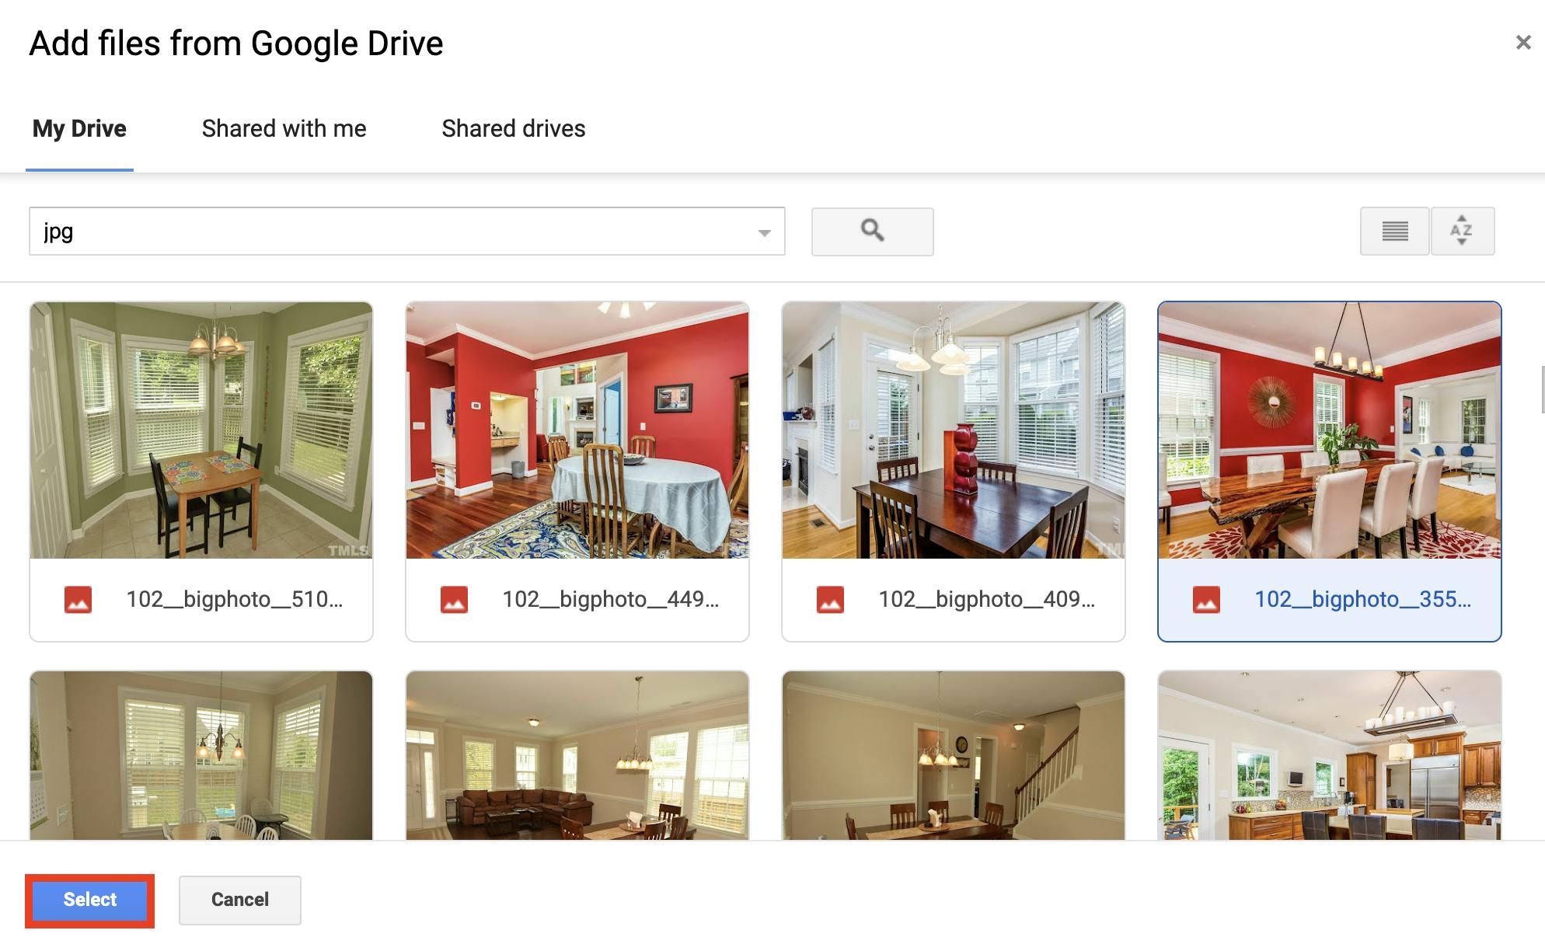Choose the red room with round table photo
1545x951 pixels.
577,430
